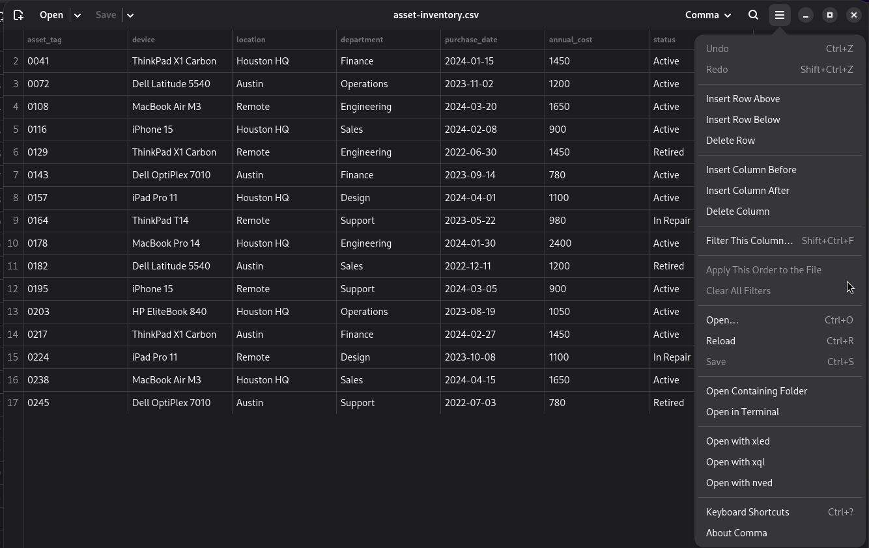Select the iPad Pro 11 cell in row 8
The image size is (869, 548).
tap(180, 198)
